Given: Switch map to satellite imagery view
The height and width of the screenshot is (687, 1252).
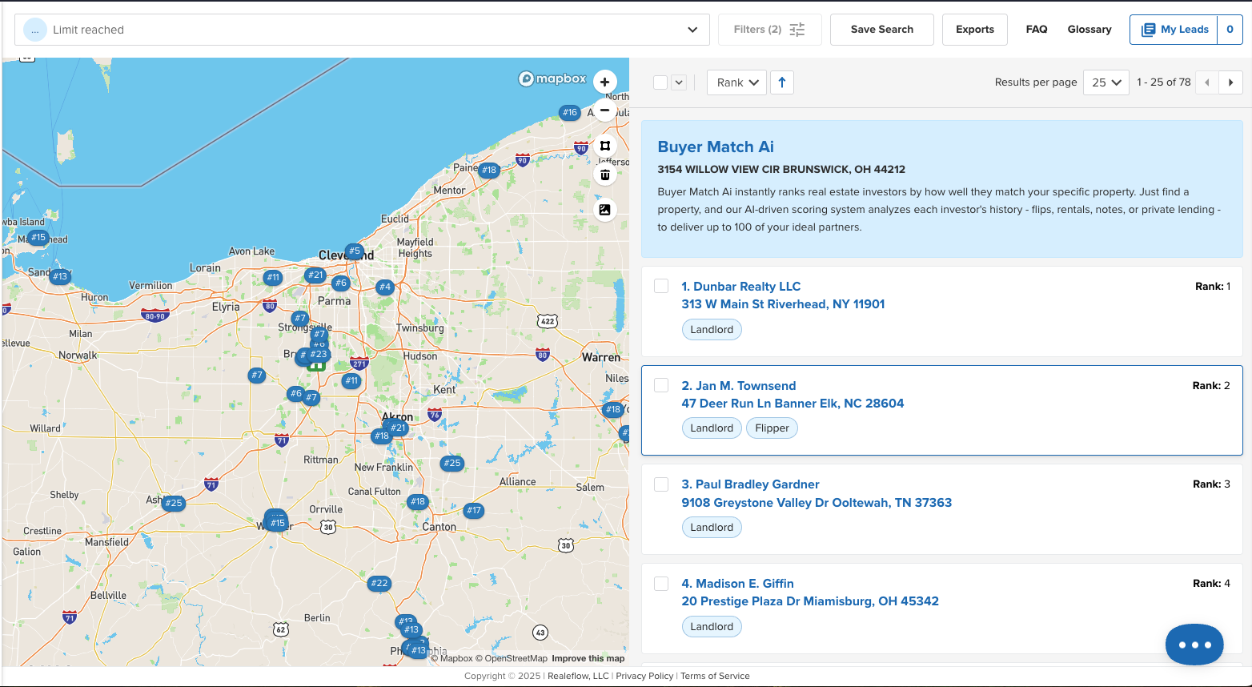Looking at the screenshot, I should pyautogui.click(x=604, y=210).
